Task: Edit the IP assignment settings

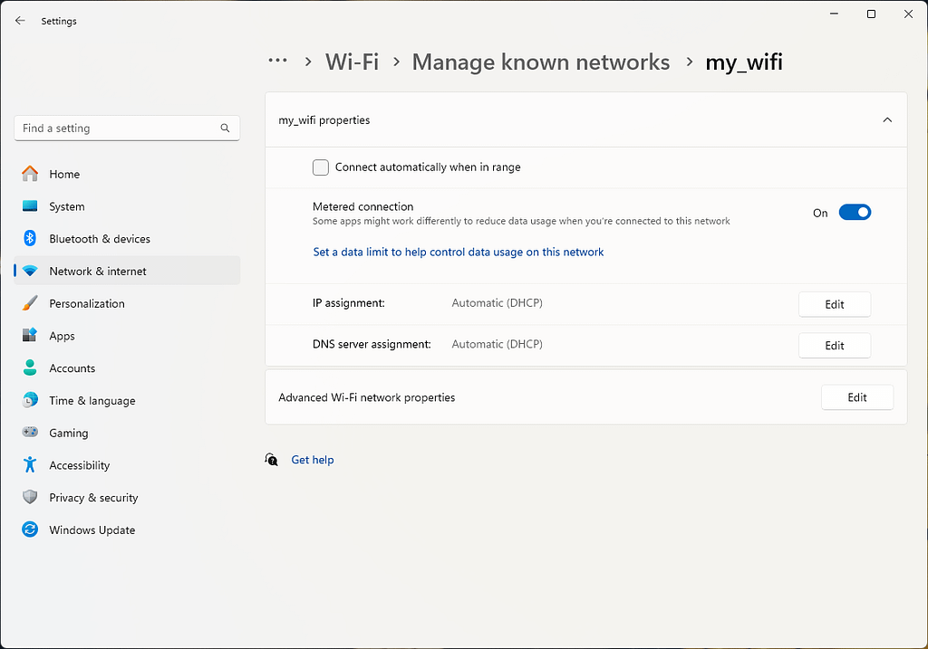Action: click(834, 304)
